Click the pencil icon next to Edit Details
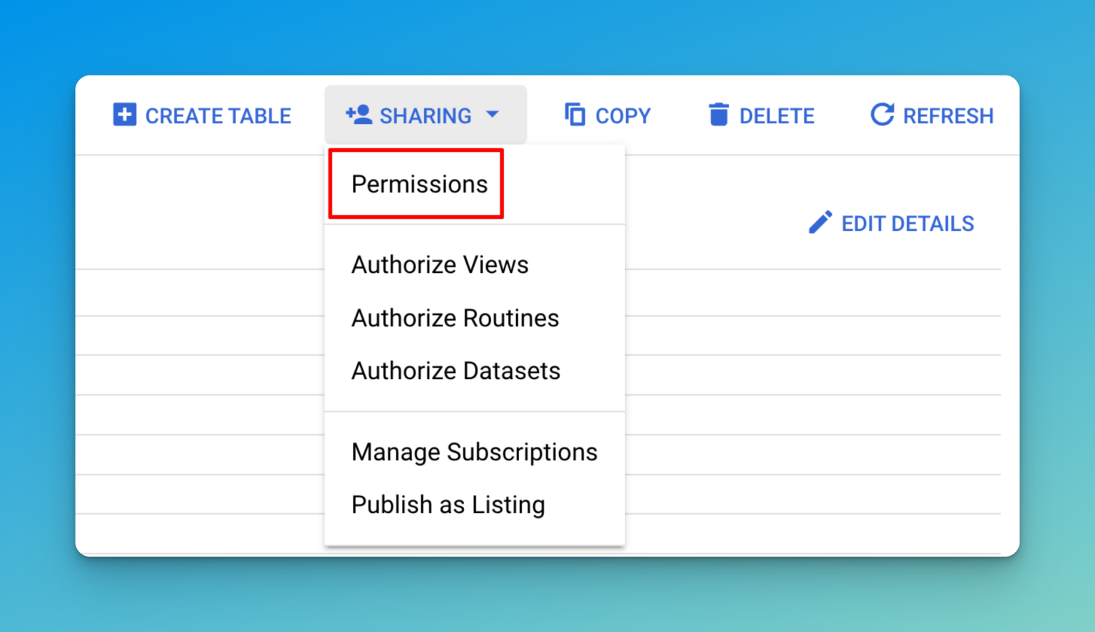 [821, 222]
